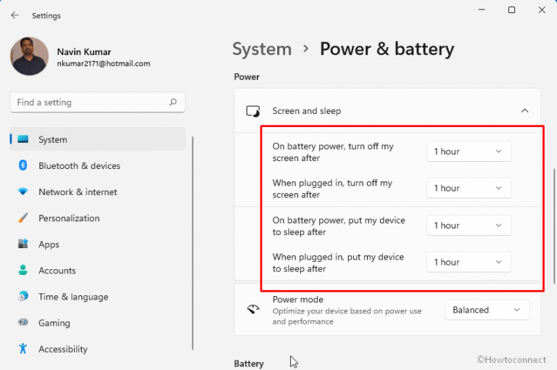The width and height of the screenshot is (557, 370).
Task: Select System in the sidebar
Action: click(98, 139)
